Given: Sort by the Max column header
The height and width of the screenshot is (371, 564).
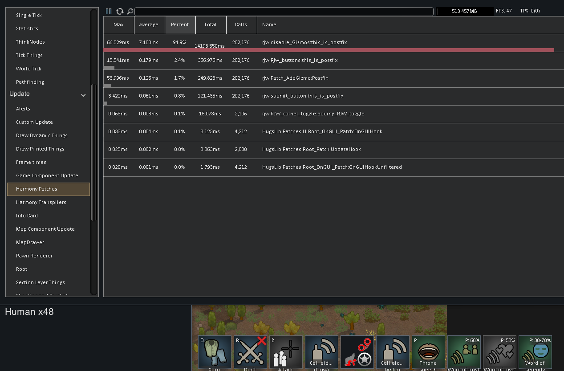Looking at the screenshot, I should pos(119,25).
